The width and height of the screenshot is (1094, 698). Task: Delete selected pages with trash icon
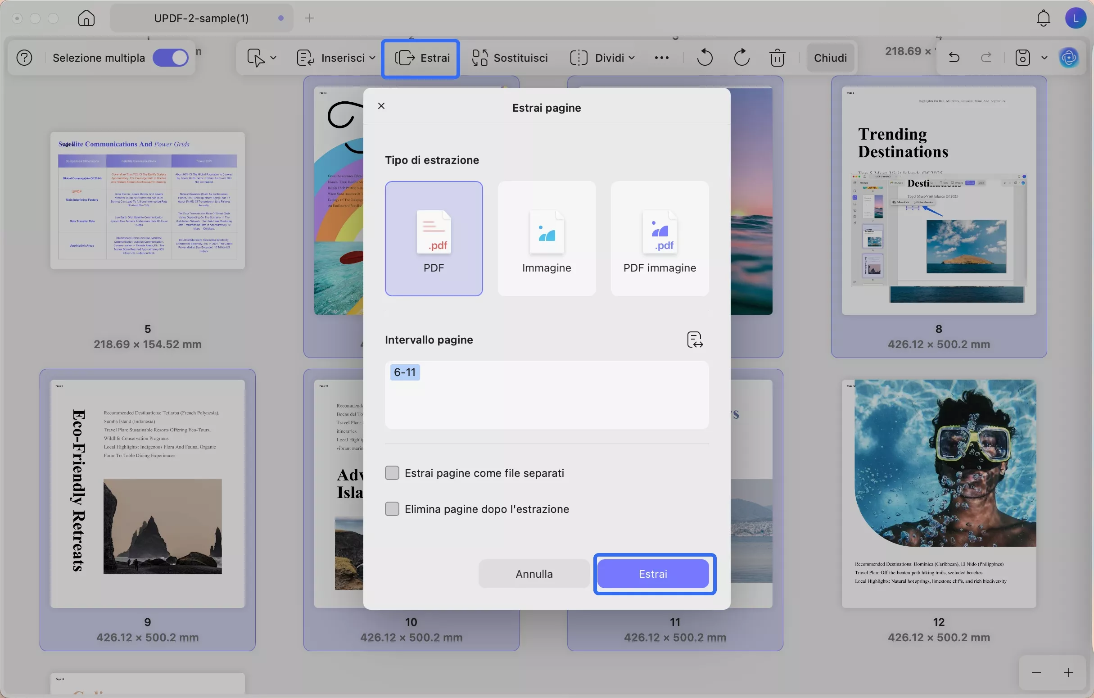(778, 58)
